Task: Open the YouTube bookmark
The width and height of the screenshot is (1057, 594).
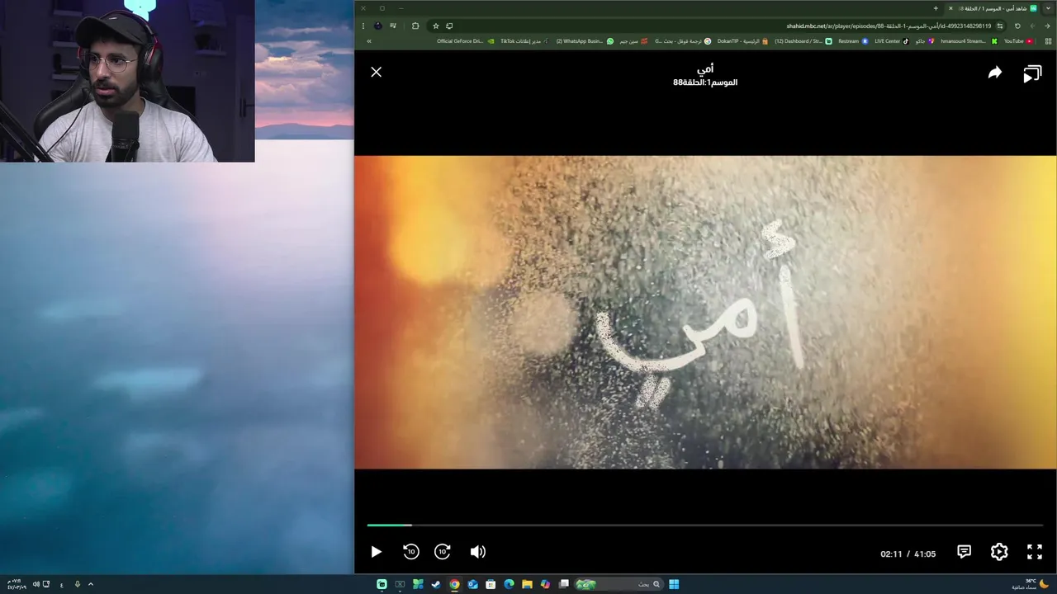Action: (1018, 40)
